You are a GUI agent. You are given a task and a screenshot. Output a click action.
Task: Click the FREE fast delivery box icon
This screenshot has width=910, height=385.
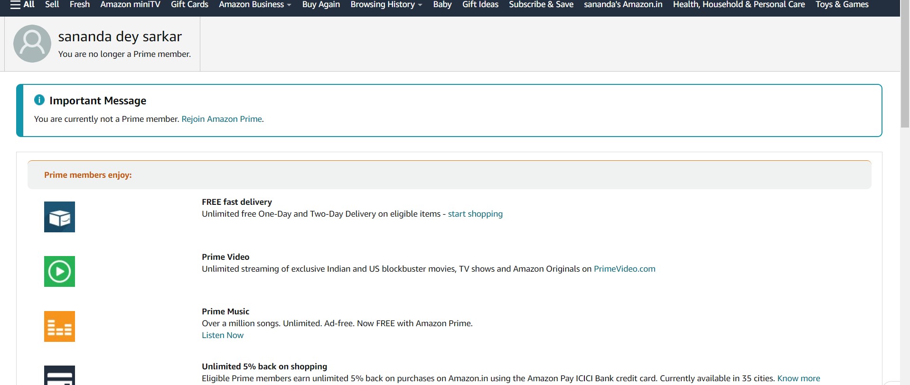click(59, 217)
